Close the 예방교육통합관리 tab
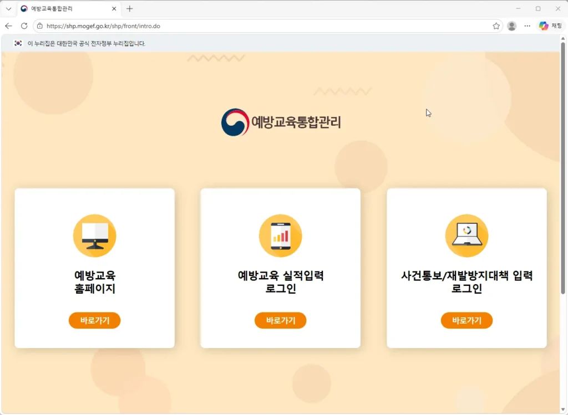The height and width of the screenshot is (415, 568). [114, 9]
